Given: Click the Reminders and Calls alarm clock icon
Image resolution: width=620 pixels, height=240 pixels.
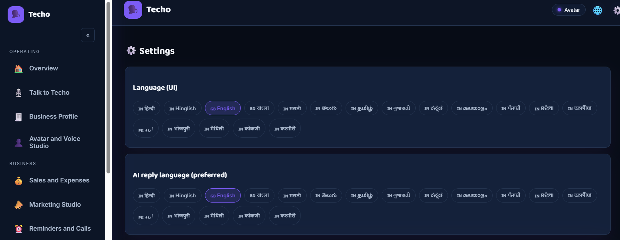Looking at the screenshot, I should (19, 229).
